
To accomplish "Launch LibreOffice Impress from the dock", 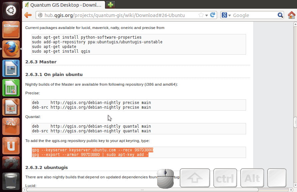I will [x=11, y=107].
